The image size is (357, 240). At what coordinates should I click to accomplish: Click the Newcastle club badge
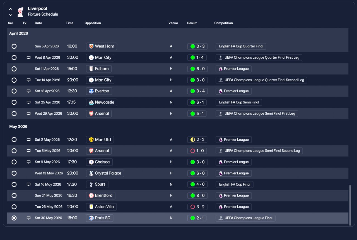click(91, 102)
